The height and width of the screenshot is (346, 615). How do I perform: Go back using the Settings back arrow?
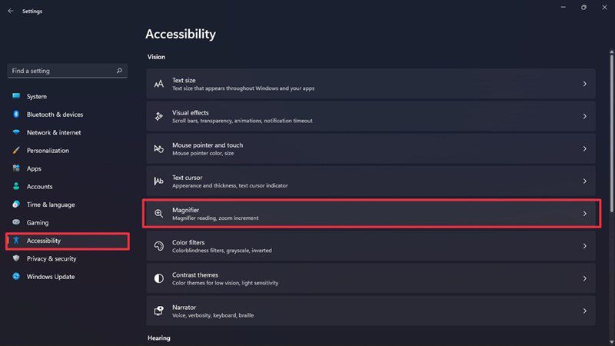pos(11,11)
